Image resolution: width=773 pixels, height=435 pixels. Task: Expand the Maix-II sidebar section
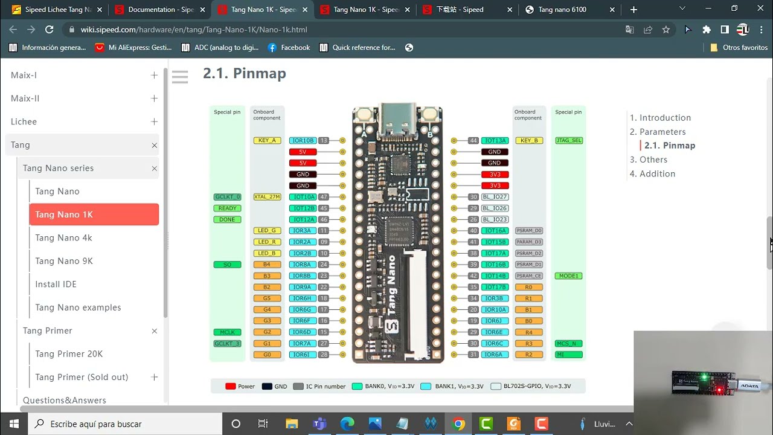click(x=154, y=98)
